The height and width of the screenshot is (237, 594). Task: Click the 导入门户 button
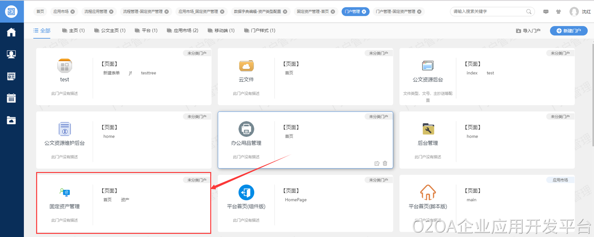tap(528, 30)
